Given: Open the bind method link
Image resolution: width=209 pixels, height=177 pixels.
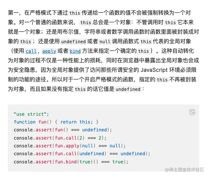Looking at the screenshot, I should [75, 51].
